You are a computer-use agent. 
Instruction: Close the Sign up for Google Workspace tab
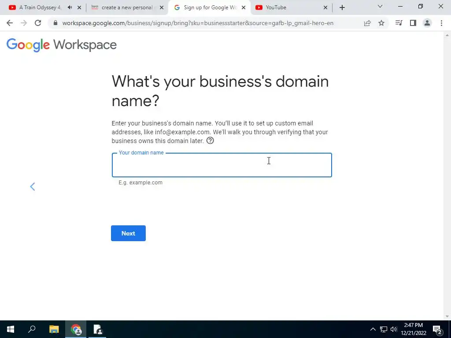pos(244,7)
